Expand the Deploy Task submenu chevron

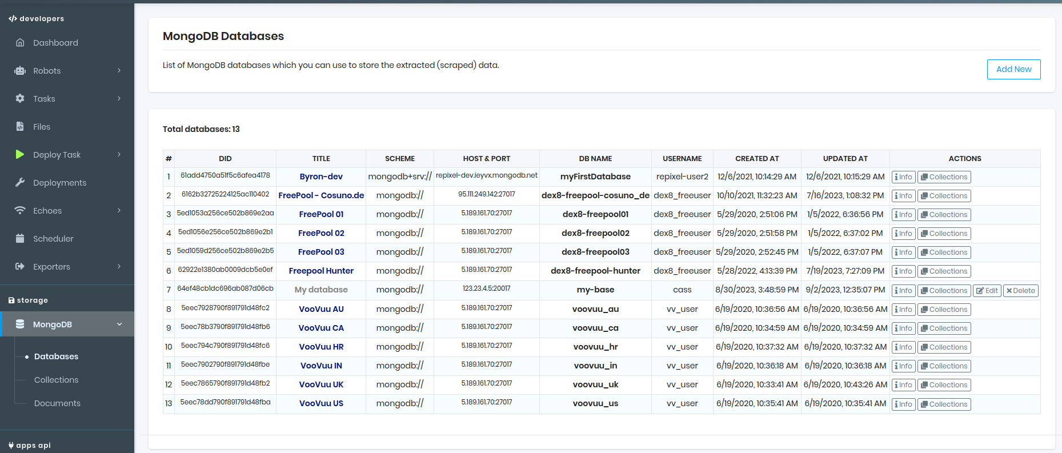tap(119, 154)
